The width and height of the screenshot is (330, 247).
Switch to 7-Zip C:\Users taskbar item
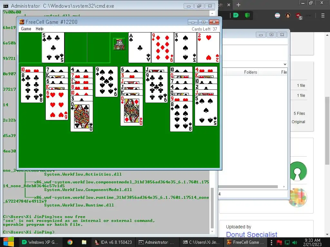(x=201, y=242)
